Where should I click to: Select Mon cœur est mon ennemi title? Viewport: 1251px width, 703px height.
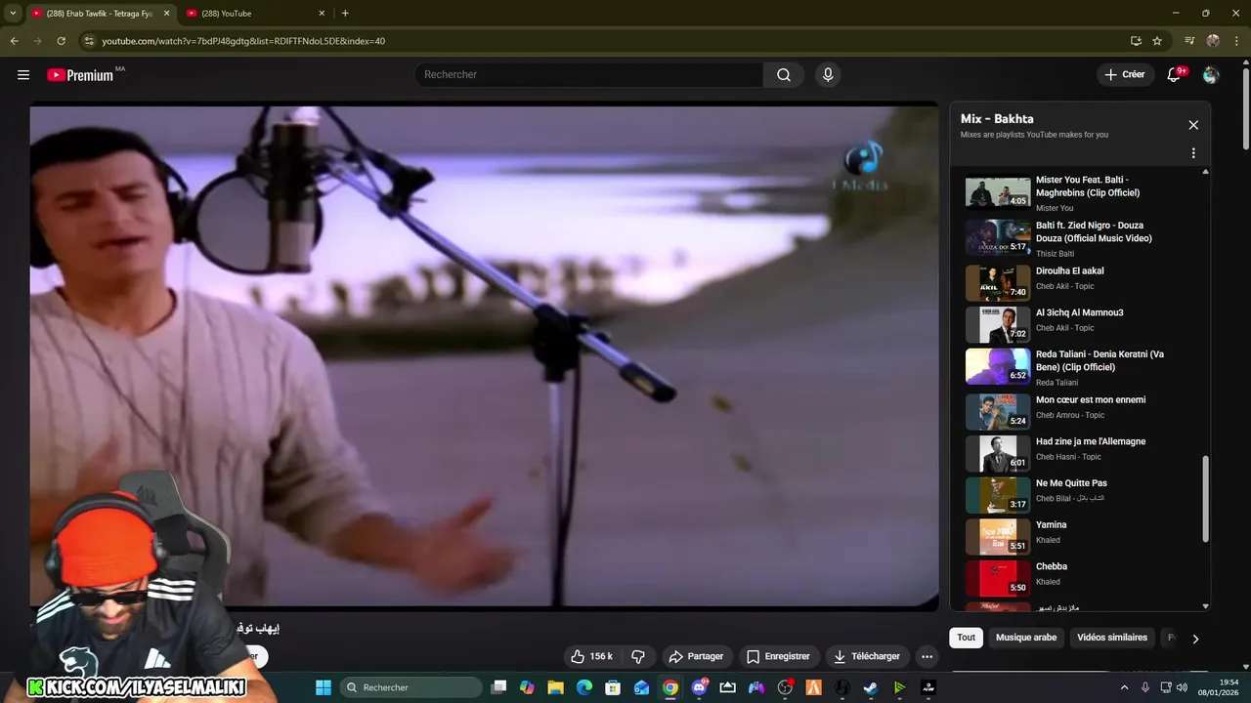pos(1091,399)
